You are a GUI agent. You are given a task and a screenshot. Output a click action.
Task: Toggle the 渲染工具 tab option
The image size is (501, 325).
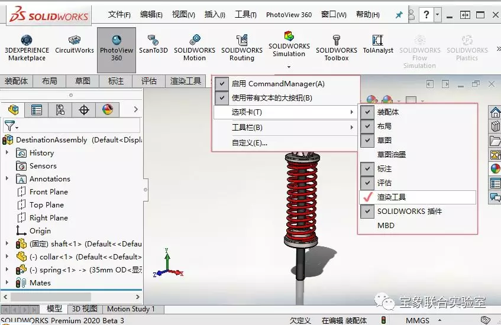[418, 197]
